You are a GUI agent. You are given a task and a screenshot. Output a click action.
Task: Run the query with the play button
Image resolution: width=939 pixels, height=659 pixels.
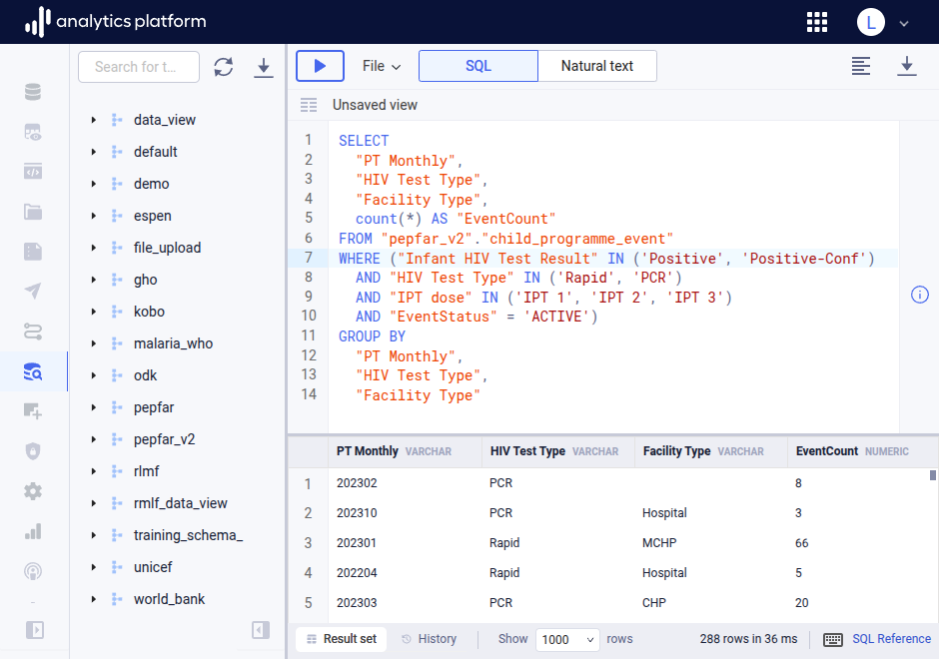(x=320, y=66)
